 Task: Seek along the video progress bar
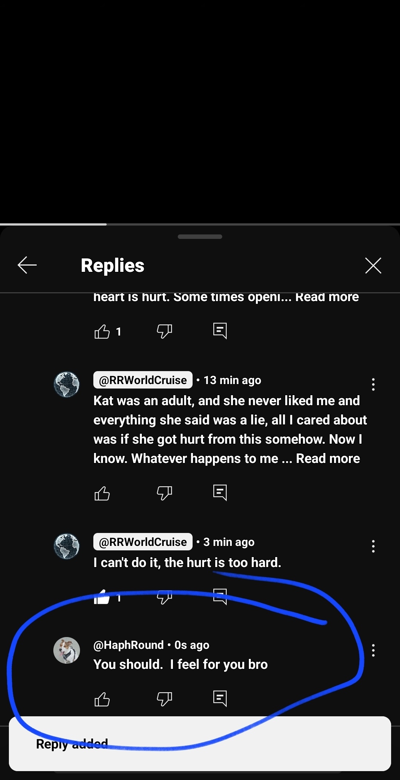pos(200,224)
